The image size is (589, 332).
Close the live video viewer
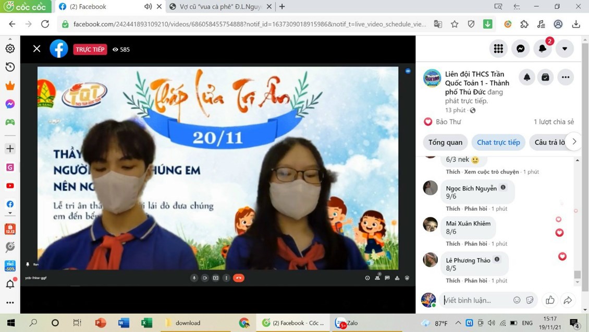click(36, 49)
